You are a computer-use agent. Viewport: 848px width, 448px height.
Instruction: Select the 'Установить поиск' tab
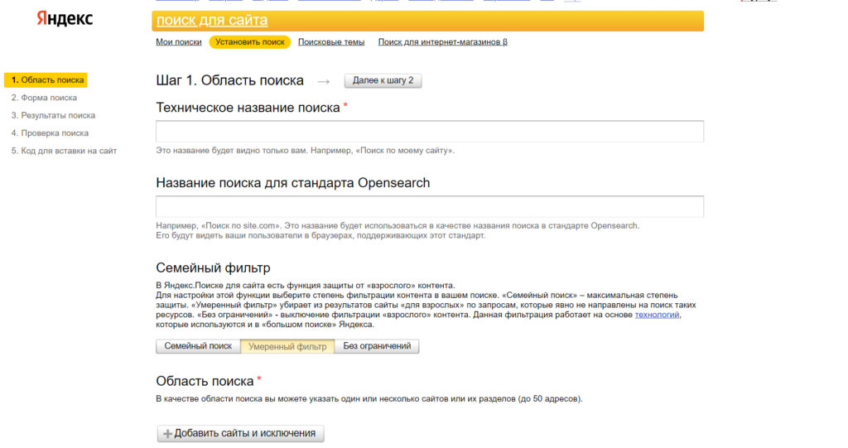point(250,41)
